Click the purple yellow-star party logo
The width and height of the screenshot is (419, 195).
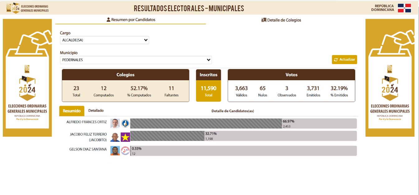coord(125,137)
